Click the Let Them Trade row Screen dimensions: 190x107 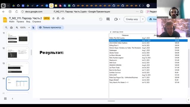point(148,67)
